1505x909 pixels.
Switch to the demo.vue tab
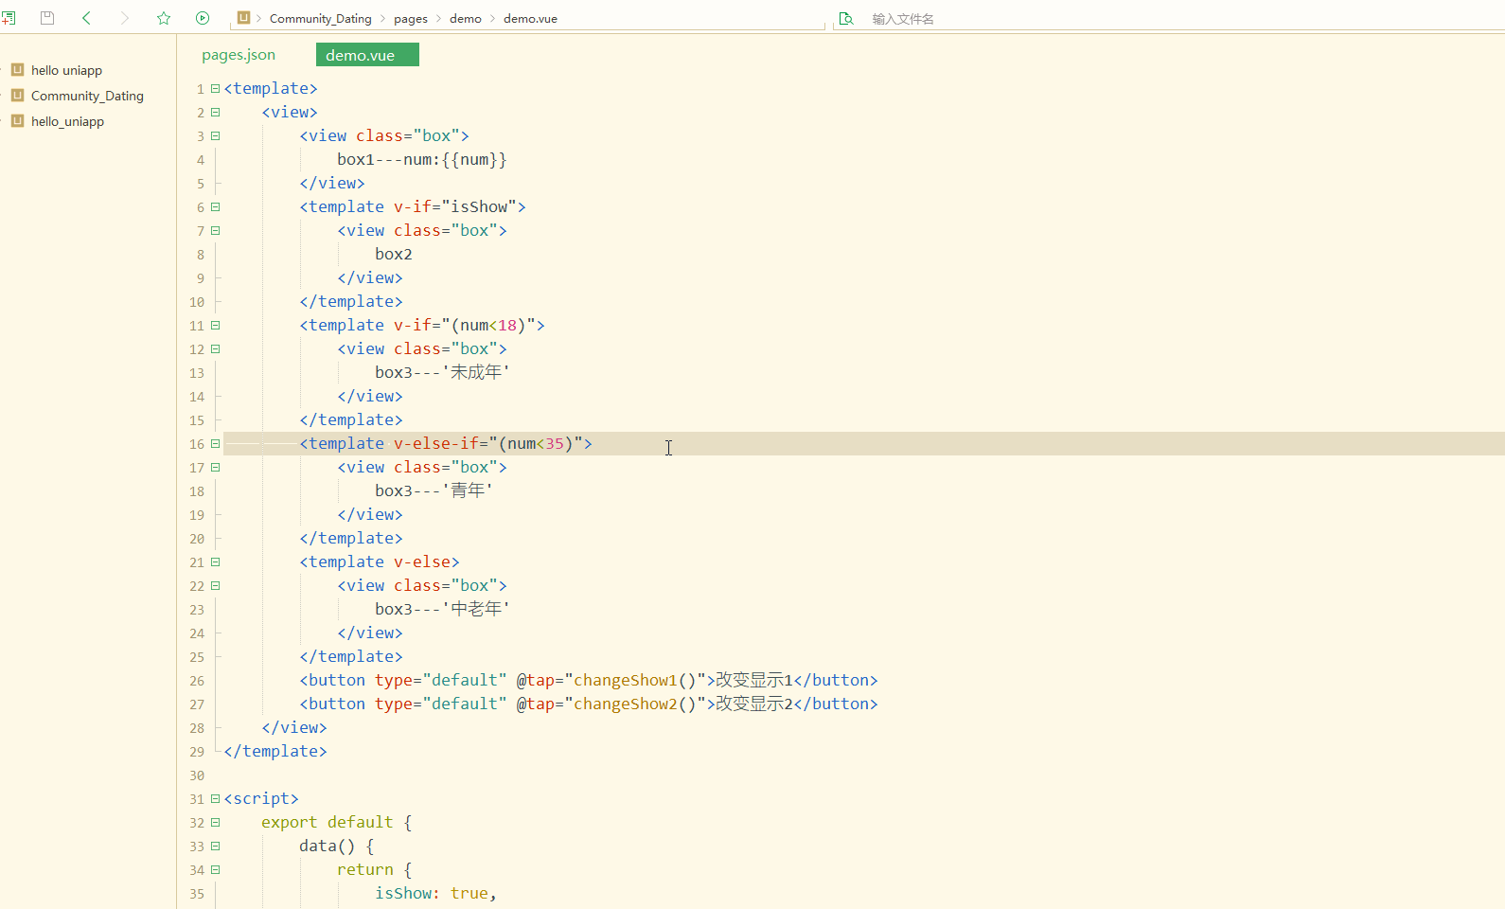367,55
